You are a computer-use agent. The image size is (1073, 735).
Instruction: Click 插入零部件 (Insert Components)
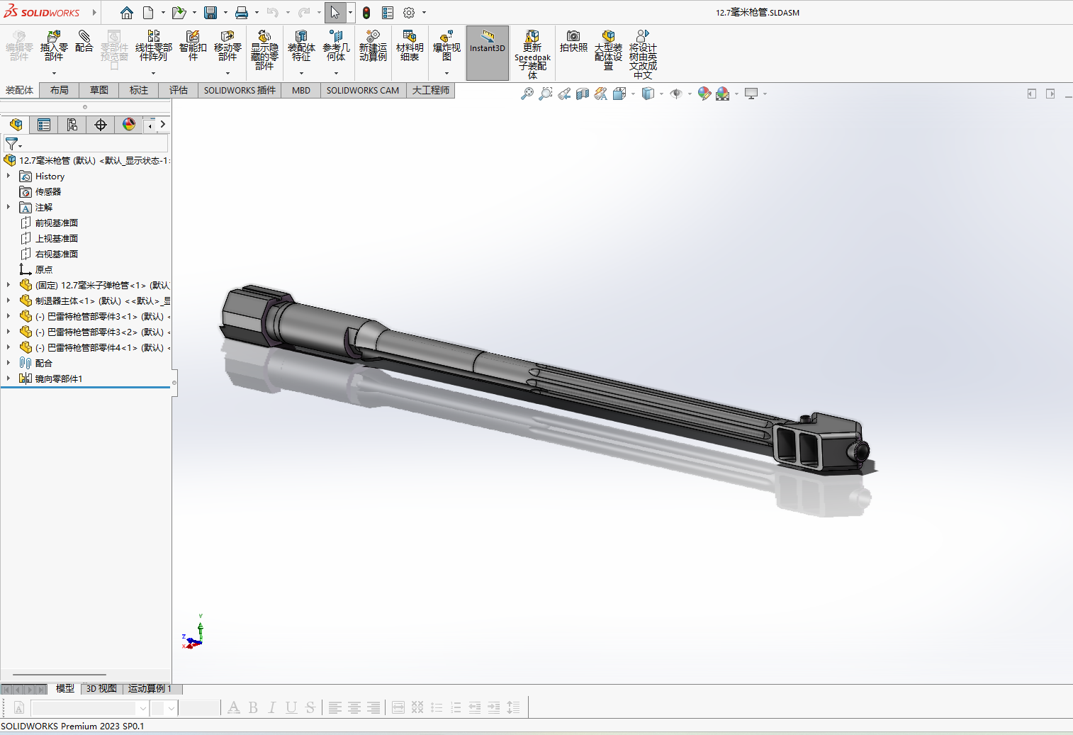[x=54, y=46]
